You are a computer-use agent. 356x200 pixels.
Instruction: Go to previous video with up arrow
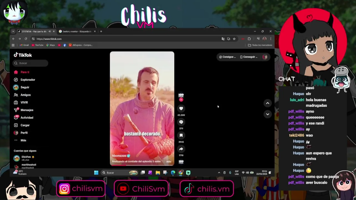[267, 103]
